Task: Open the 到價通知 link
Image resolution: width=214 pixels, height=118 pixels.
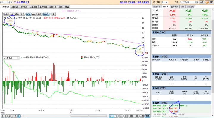Action: coord(145,2)
